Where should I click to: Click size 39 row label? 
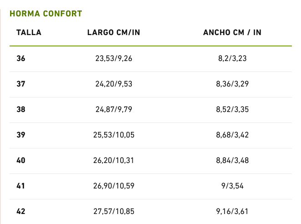(21, 135)
